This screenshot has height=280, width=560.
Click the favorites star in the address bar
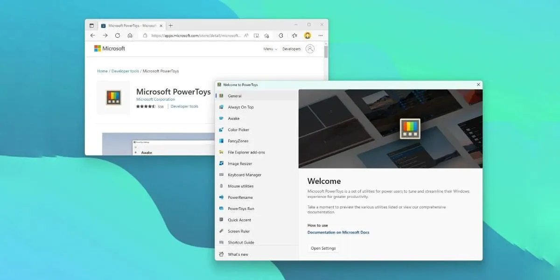click(266, 35)
